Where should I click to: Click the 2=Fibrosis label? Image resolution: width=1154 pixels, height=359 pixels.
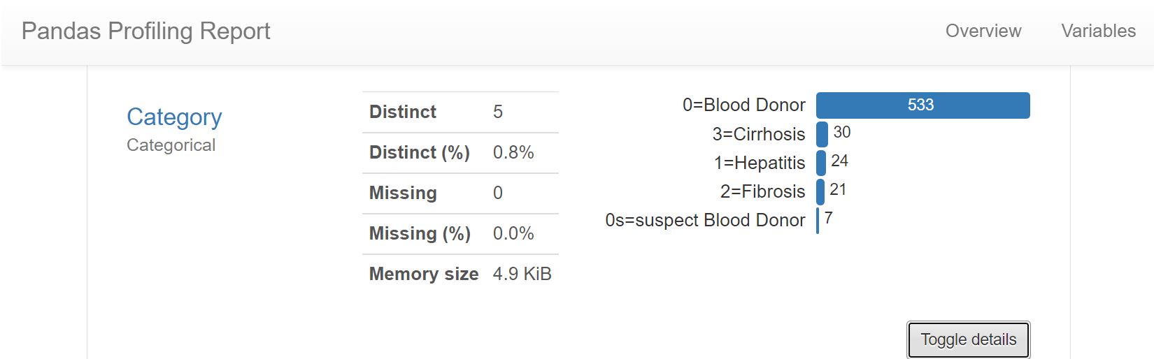762,191
